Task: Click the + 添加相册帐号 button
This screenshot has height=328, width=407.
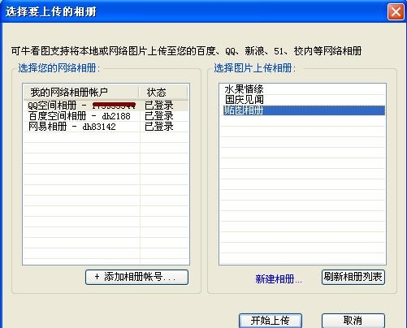Action: [136, 277]
